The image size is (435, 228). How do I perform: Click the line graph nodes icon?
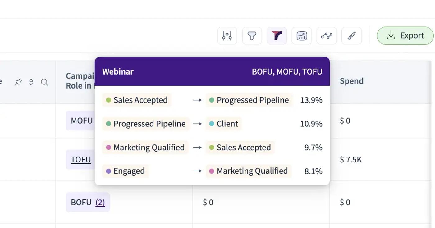(x=327, y=36)
